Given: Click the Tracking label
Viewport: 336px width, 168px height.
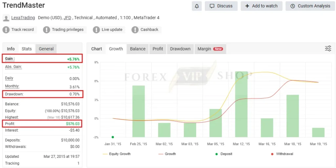Looking at the screenshot, I should [12, 163].
